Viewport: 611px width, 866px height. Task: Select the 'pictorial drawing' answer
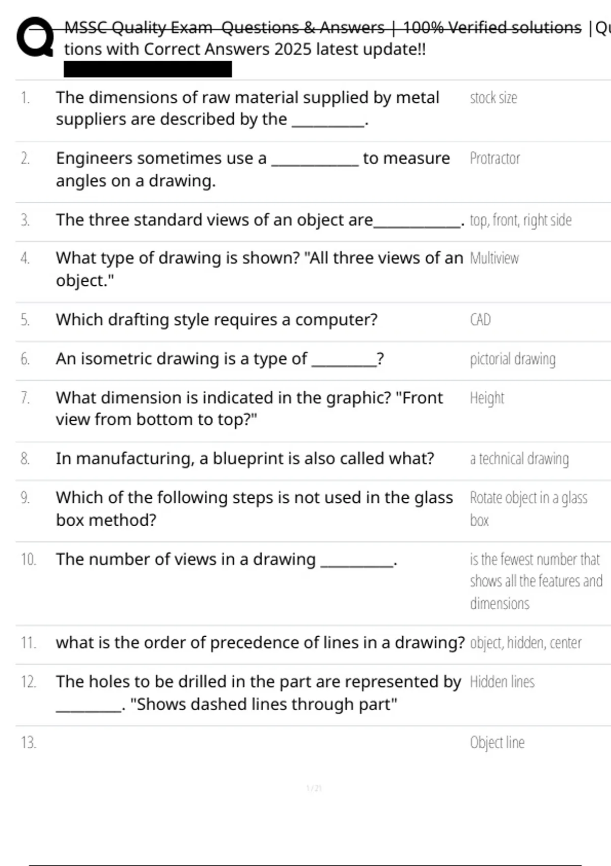[512, 359]
